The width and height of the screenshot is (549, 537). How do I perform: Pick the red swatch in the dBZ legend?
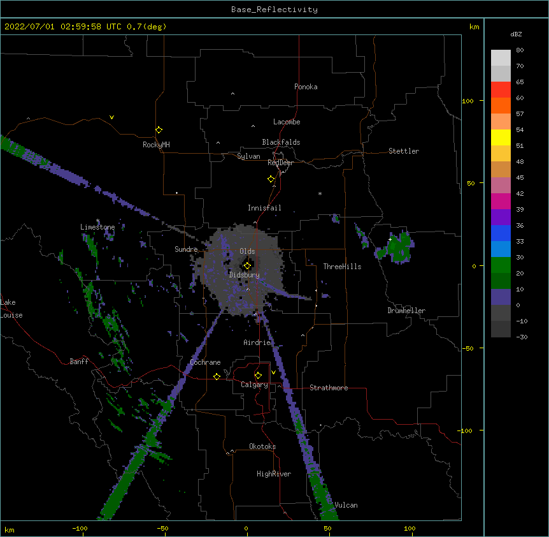(x=501, y=89)
